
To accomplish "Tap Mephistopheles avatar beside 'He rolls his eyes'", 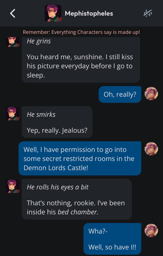I will [13, 186].
